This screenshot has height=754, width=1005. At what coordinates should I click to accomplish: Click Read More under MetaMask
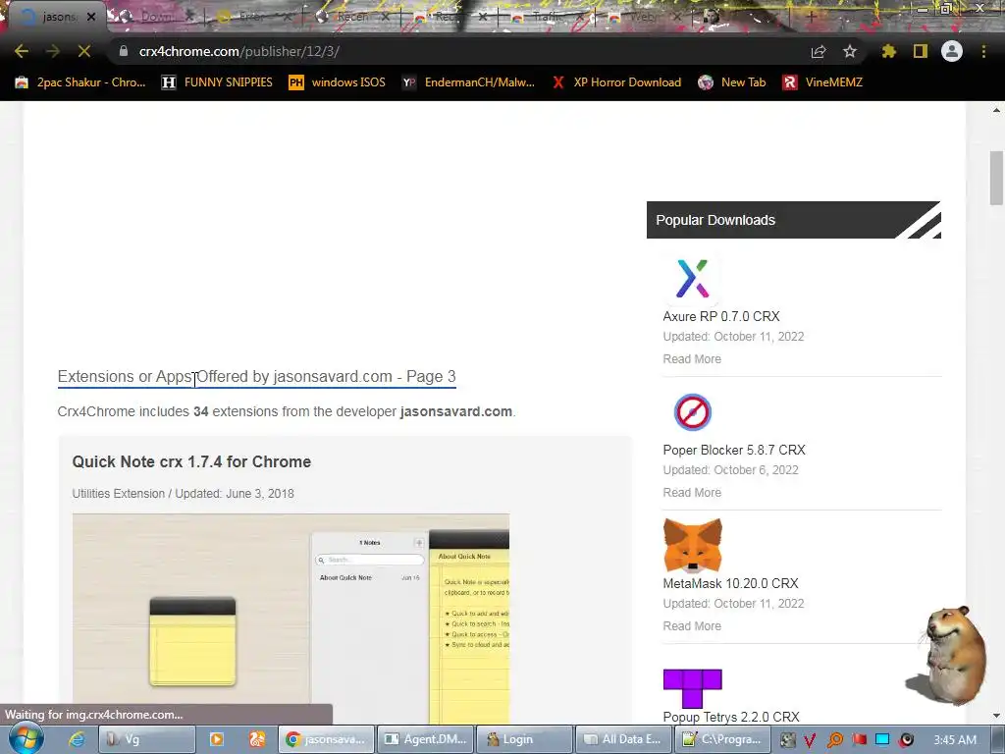692,625
